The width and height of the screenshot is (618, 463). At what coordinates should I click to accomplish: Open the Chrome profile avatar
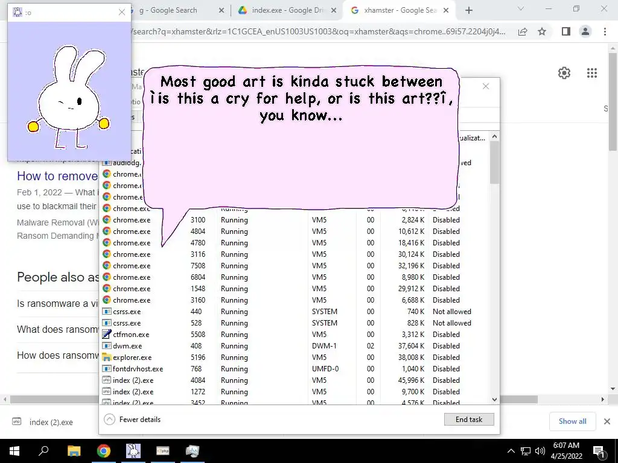(585, 31)
